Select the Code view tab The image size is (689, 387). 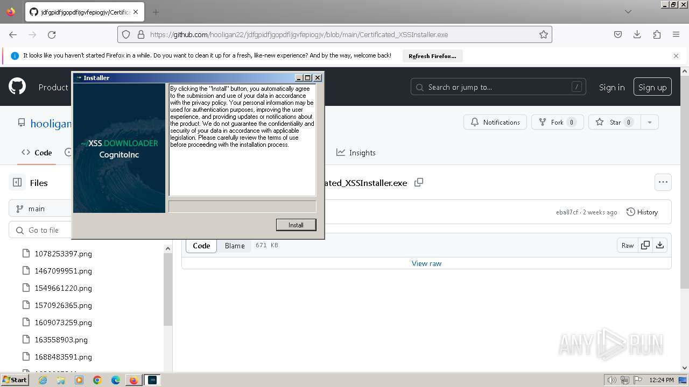coord(201,246)
